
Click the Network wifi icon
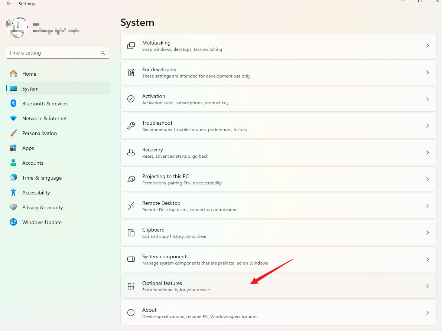point(13,118)
